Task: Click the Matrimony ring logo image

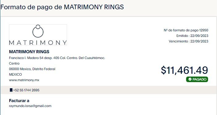Action: pyautogui.click(x=38, y=35)
